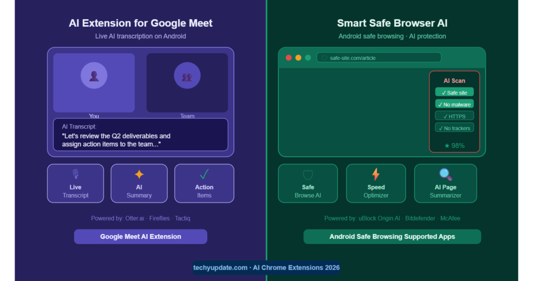Click the microphone icon on Live Transcript
The image size is (533, 281).
[75, 174]
